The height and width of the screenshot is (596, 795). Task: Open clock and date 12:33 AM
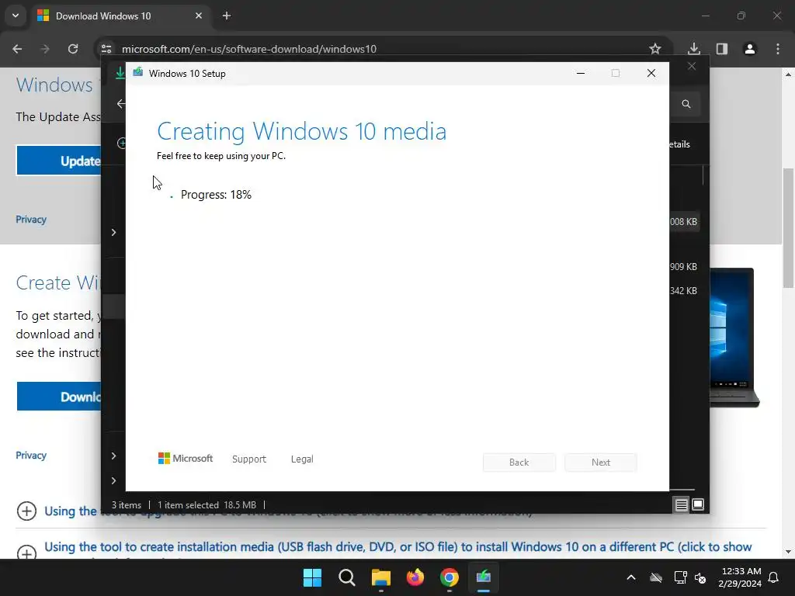click(x=740, y=577)
